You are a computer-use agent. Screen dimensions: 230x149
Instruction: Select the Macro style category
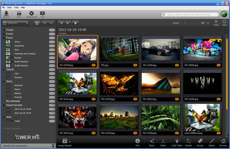click(x=17, y=89)
